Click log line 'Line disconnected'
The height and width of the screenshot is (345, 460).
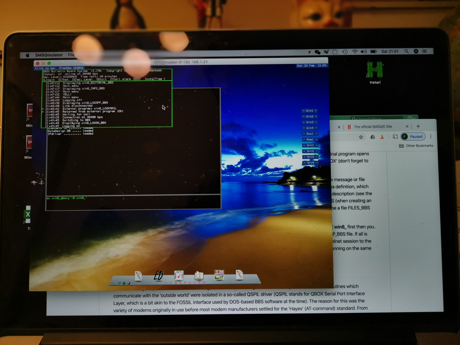tap(77, 106)
